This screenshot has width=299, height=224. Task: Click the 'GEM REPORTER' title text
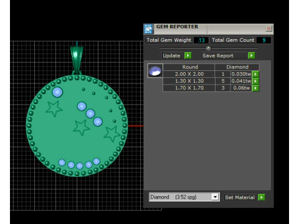coord(177,27)
